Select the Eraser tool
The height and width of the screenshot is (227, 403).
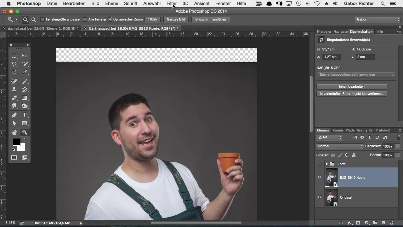coord(14,98)
